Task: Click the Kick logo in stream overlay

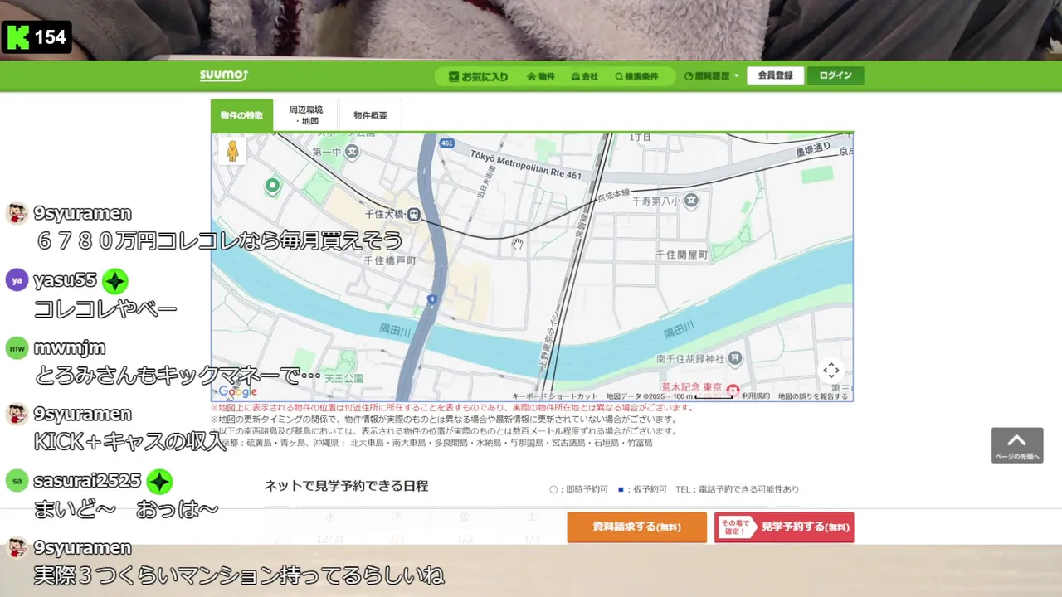Action: [x=17, y=37]
